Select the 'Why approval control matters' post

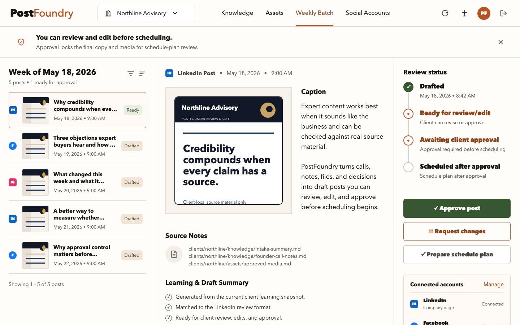click(x=77, y=255)
